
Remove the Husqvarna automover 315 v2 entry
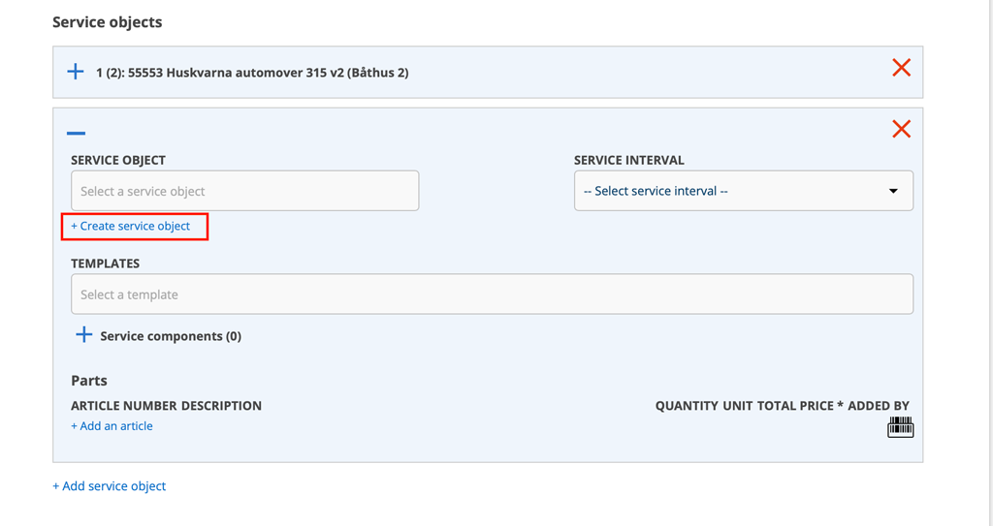click(901, 67)
